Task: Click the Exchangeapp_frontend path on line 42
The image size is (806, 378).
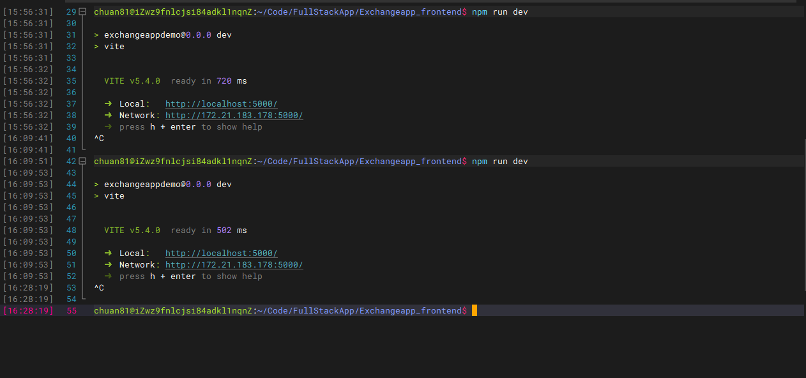Action: (411, 162)
